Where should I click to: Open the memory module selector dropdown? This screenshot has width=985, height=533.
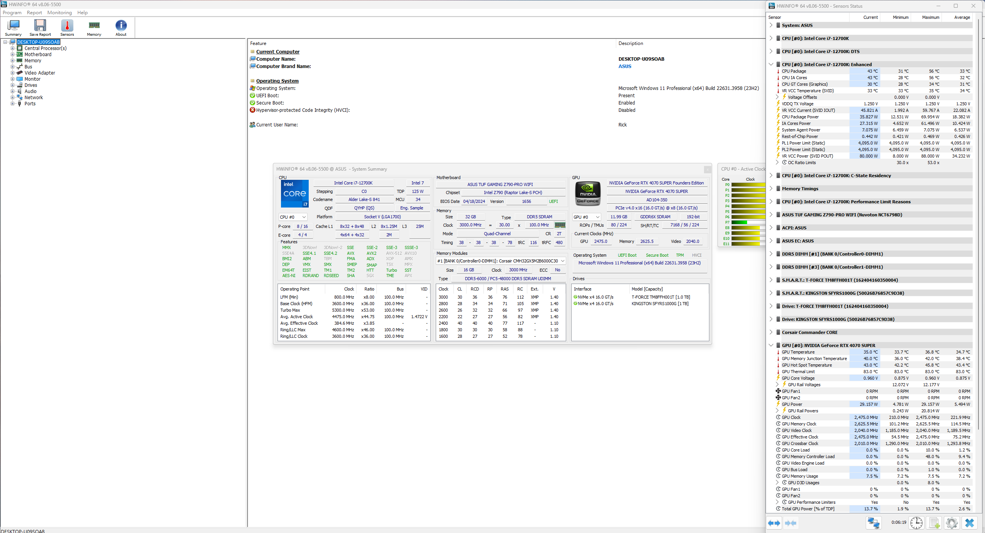click(x=501, y=261)
